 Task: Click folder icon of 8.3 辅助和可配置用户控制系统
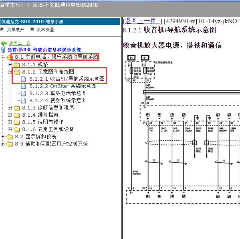[10, 144]
